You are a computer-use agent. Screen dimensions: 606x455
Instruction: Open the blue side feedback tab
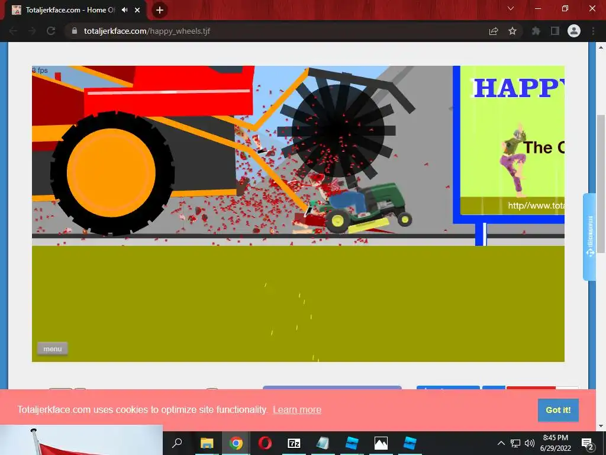(x=589, y=236)
